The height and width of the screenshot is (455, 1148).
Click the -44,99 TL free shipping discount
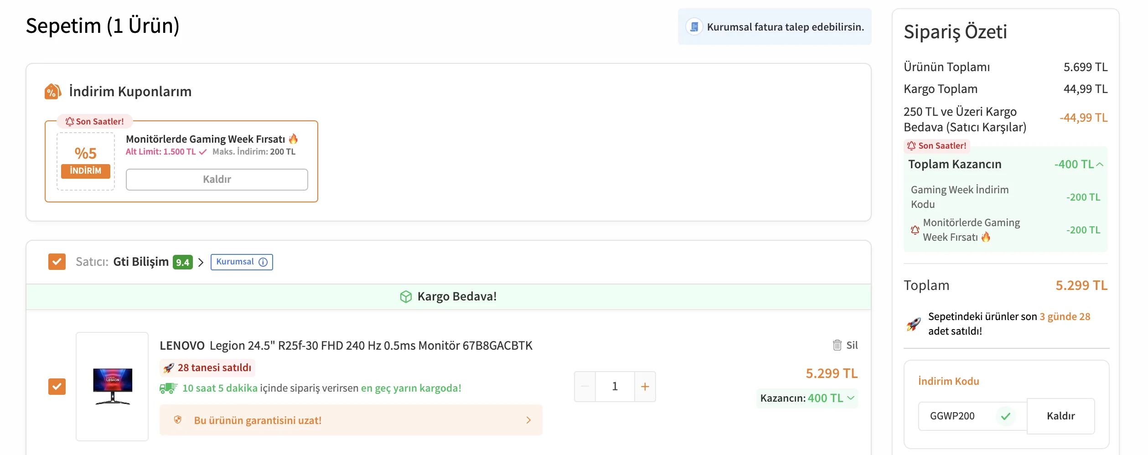pyautogui.click(x=1083, y=118)
